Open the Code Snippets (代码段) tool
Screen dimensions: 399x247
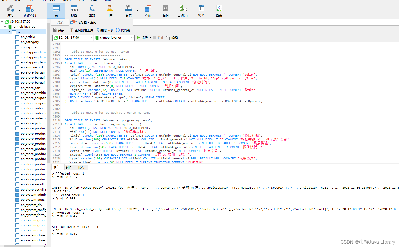point(123,30)
